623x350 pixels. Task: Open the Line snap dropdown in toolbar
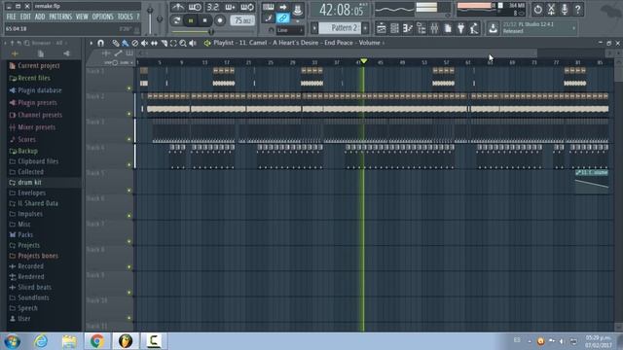coord(290,30)
